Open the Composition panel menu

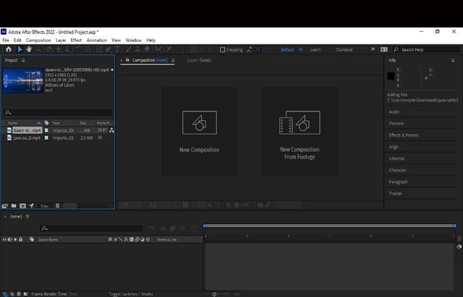point(173,60)
